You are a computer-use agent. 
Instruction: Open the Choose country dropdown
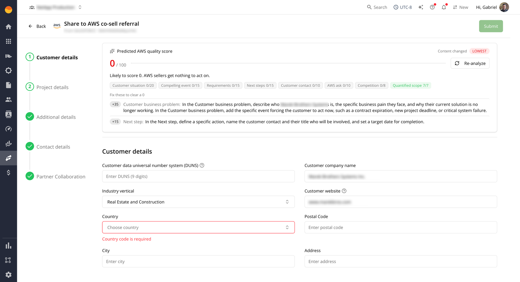click(x=198, y=227)
